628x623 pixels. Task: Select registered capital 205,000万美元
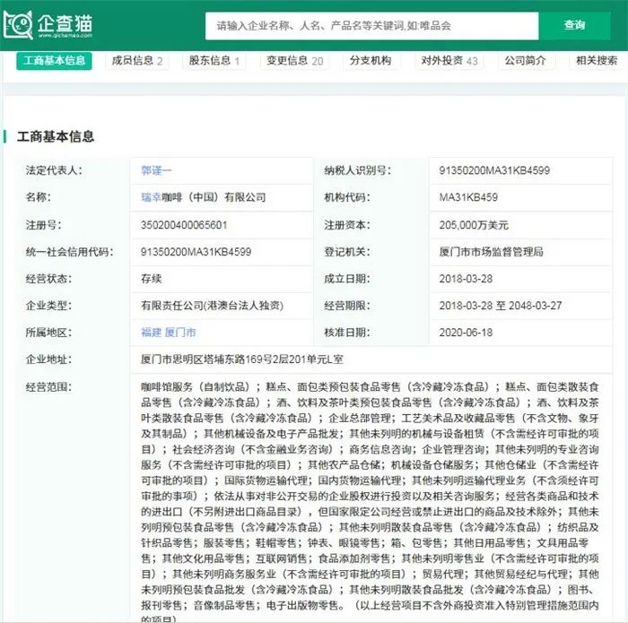coord(474,225)
